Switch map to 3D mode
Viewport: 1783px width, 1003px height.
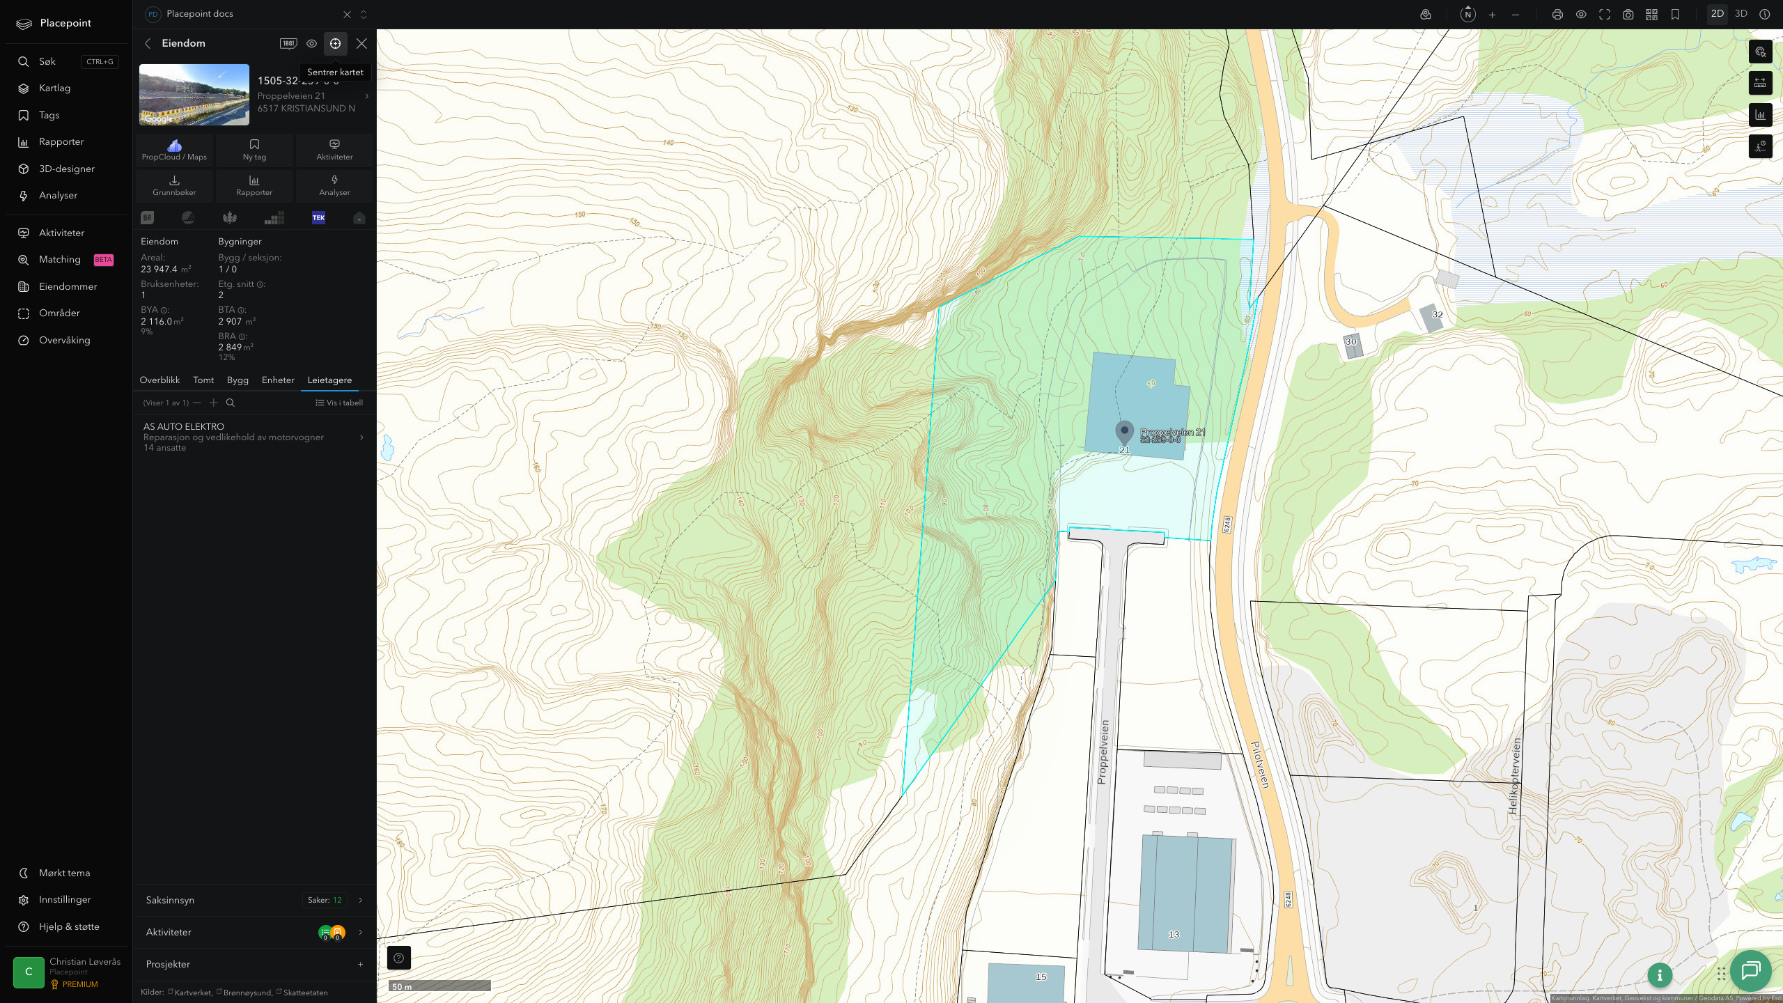tap(1741, 14)
